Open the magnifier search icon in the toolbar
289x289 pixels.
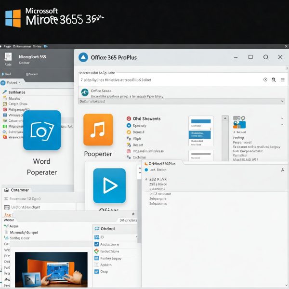point(274,79)
